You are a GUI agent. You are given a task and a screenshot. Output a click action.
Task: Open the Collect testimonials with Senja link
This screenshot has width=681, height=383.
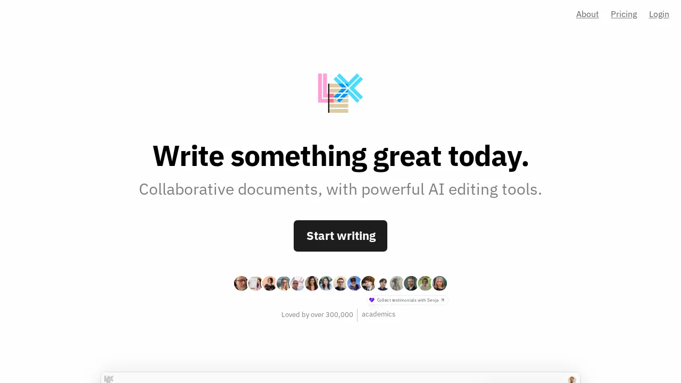408,300
